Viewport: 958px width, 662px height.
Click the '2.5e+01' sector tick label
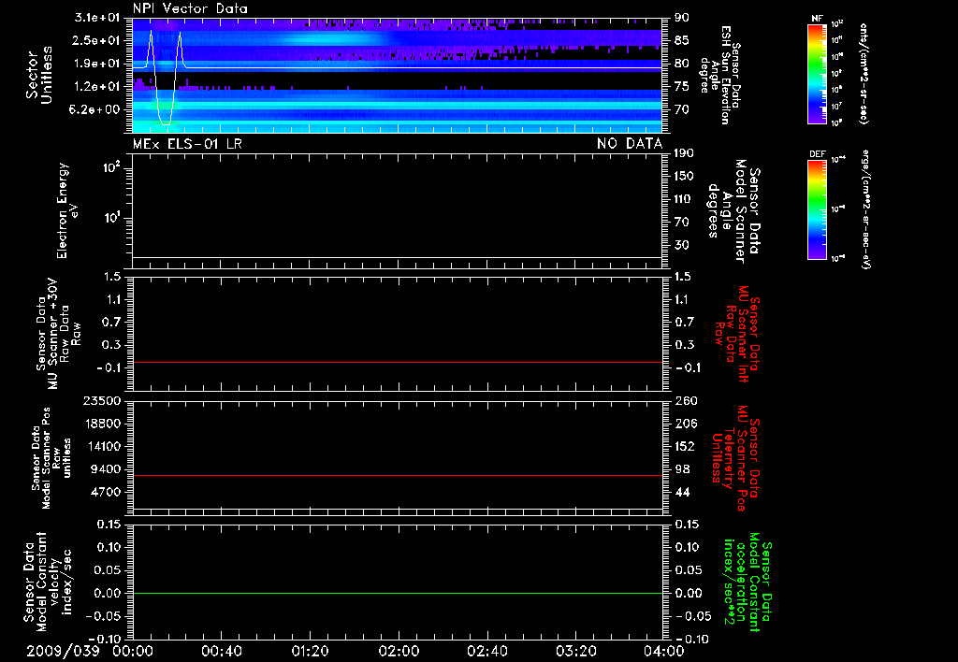tap(97, 40)
